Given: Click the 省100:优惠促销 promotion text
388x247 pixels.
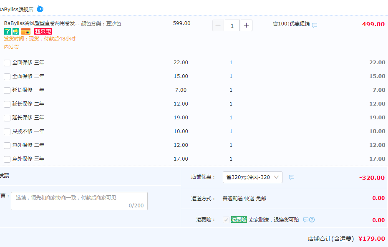Looking at the screenshot, I should coord(291,24).
